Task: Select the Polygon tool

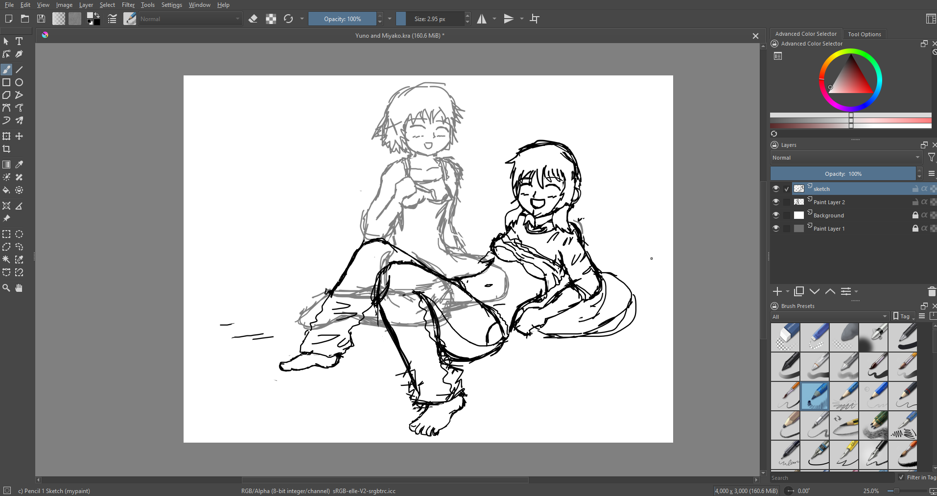Action: [x=6, y=95]
